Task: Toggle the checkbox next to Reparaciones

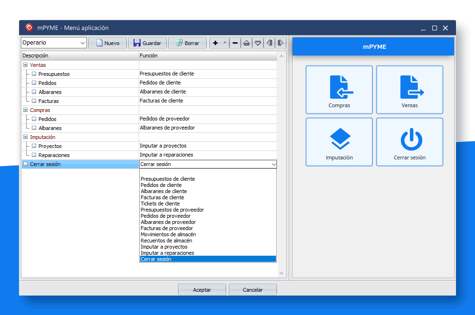Action: point(34,155)
